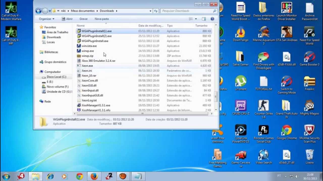This screenshot has height=181, width=323.
Task: Launch Google Chrome from the desktop
Action: click(x=287, y=132)
